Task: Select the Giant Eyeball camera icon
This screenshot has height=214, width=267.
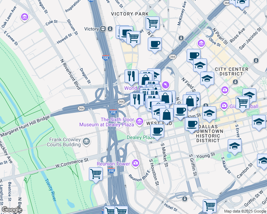Action: pos(224,106)
